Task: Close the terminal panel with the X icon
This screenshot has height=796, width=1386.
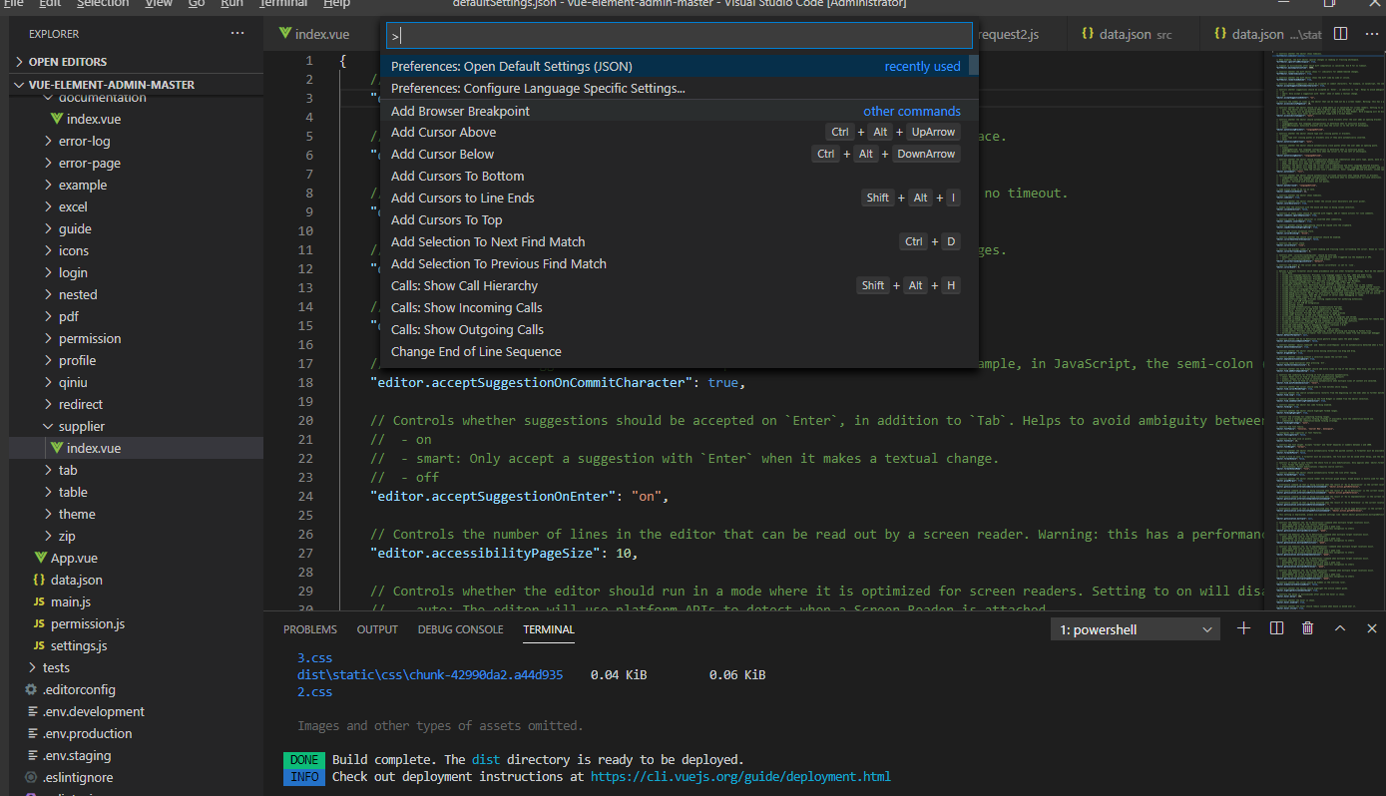Action: (1372, 628)
